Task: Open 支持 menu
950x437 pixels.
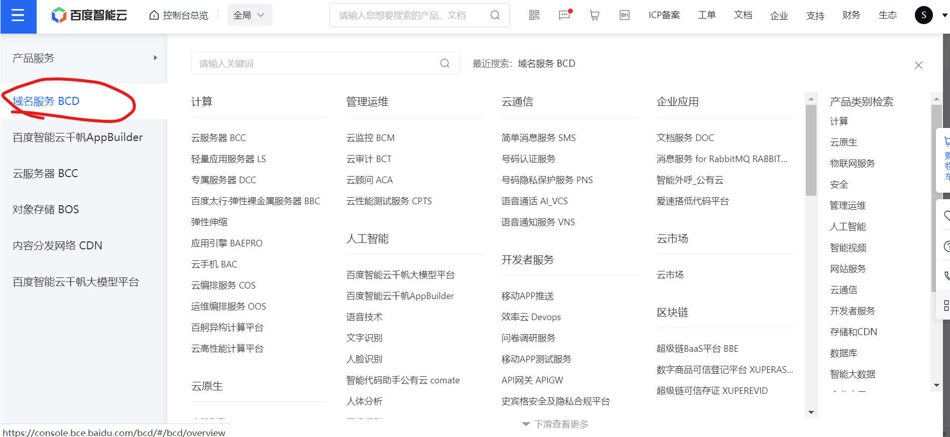Action: coord(815,16)
